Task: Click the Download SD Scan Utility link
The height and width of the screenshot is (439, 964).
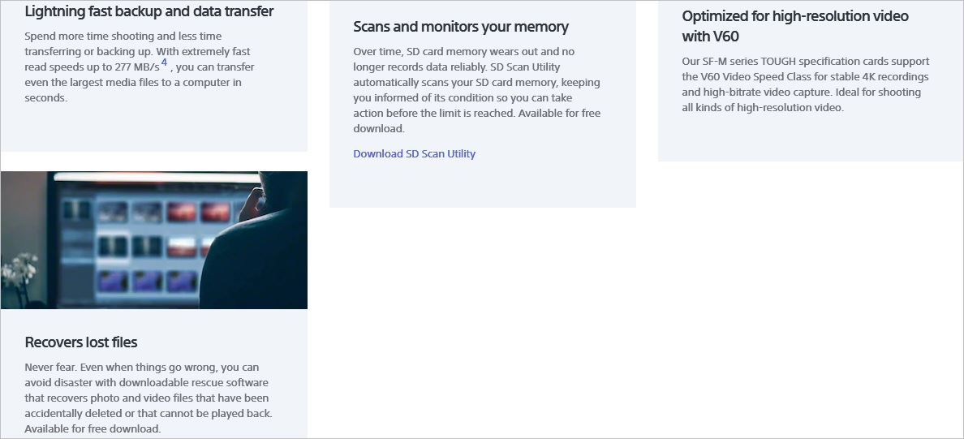Action: (414, 154)
